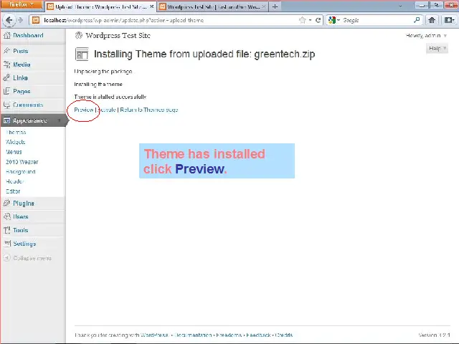459x344 pixels.
Task: Open Editor submenu link
Action: 13,191
